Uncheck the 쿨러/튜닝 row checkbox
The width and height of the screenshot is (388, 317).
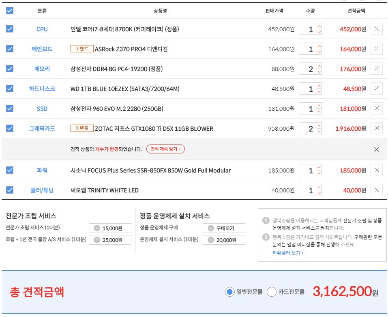[x=10, y=190]
